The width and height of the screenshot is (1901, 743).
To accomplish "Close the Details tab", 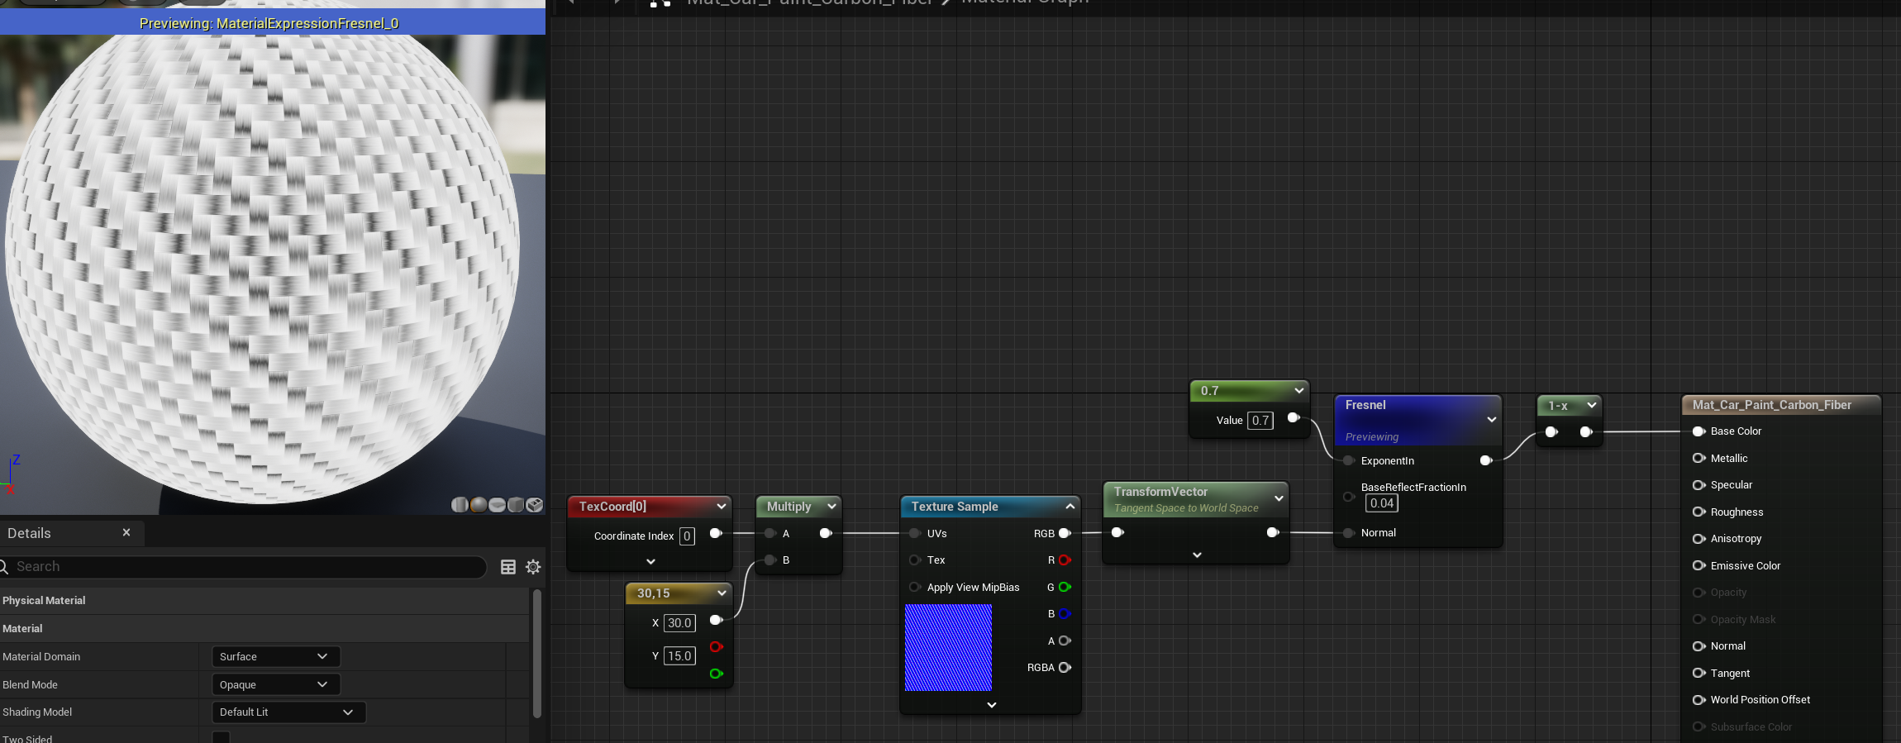I will (x=126, y=533).
